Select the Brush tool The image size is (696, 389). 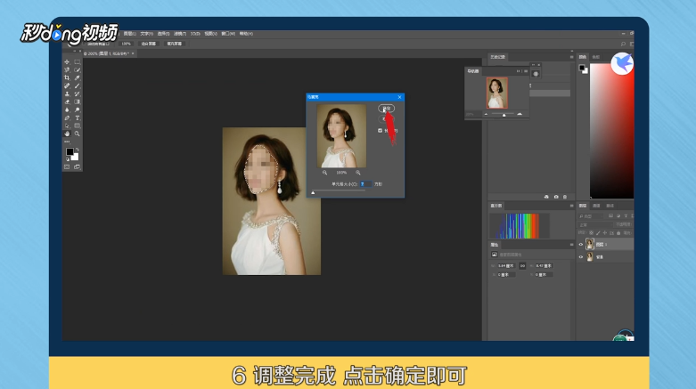[78, 85]
